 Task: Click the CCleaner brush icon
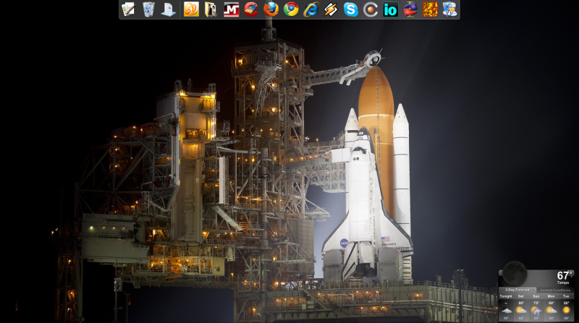point(251,9)
